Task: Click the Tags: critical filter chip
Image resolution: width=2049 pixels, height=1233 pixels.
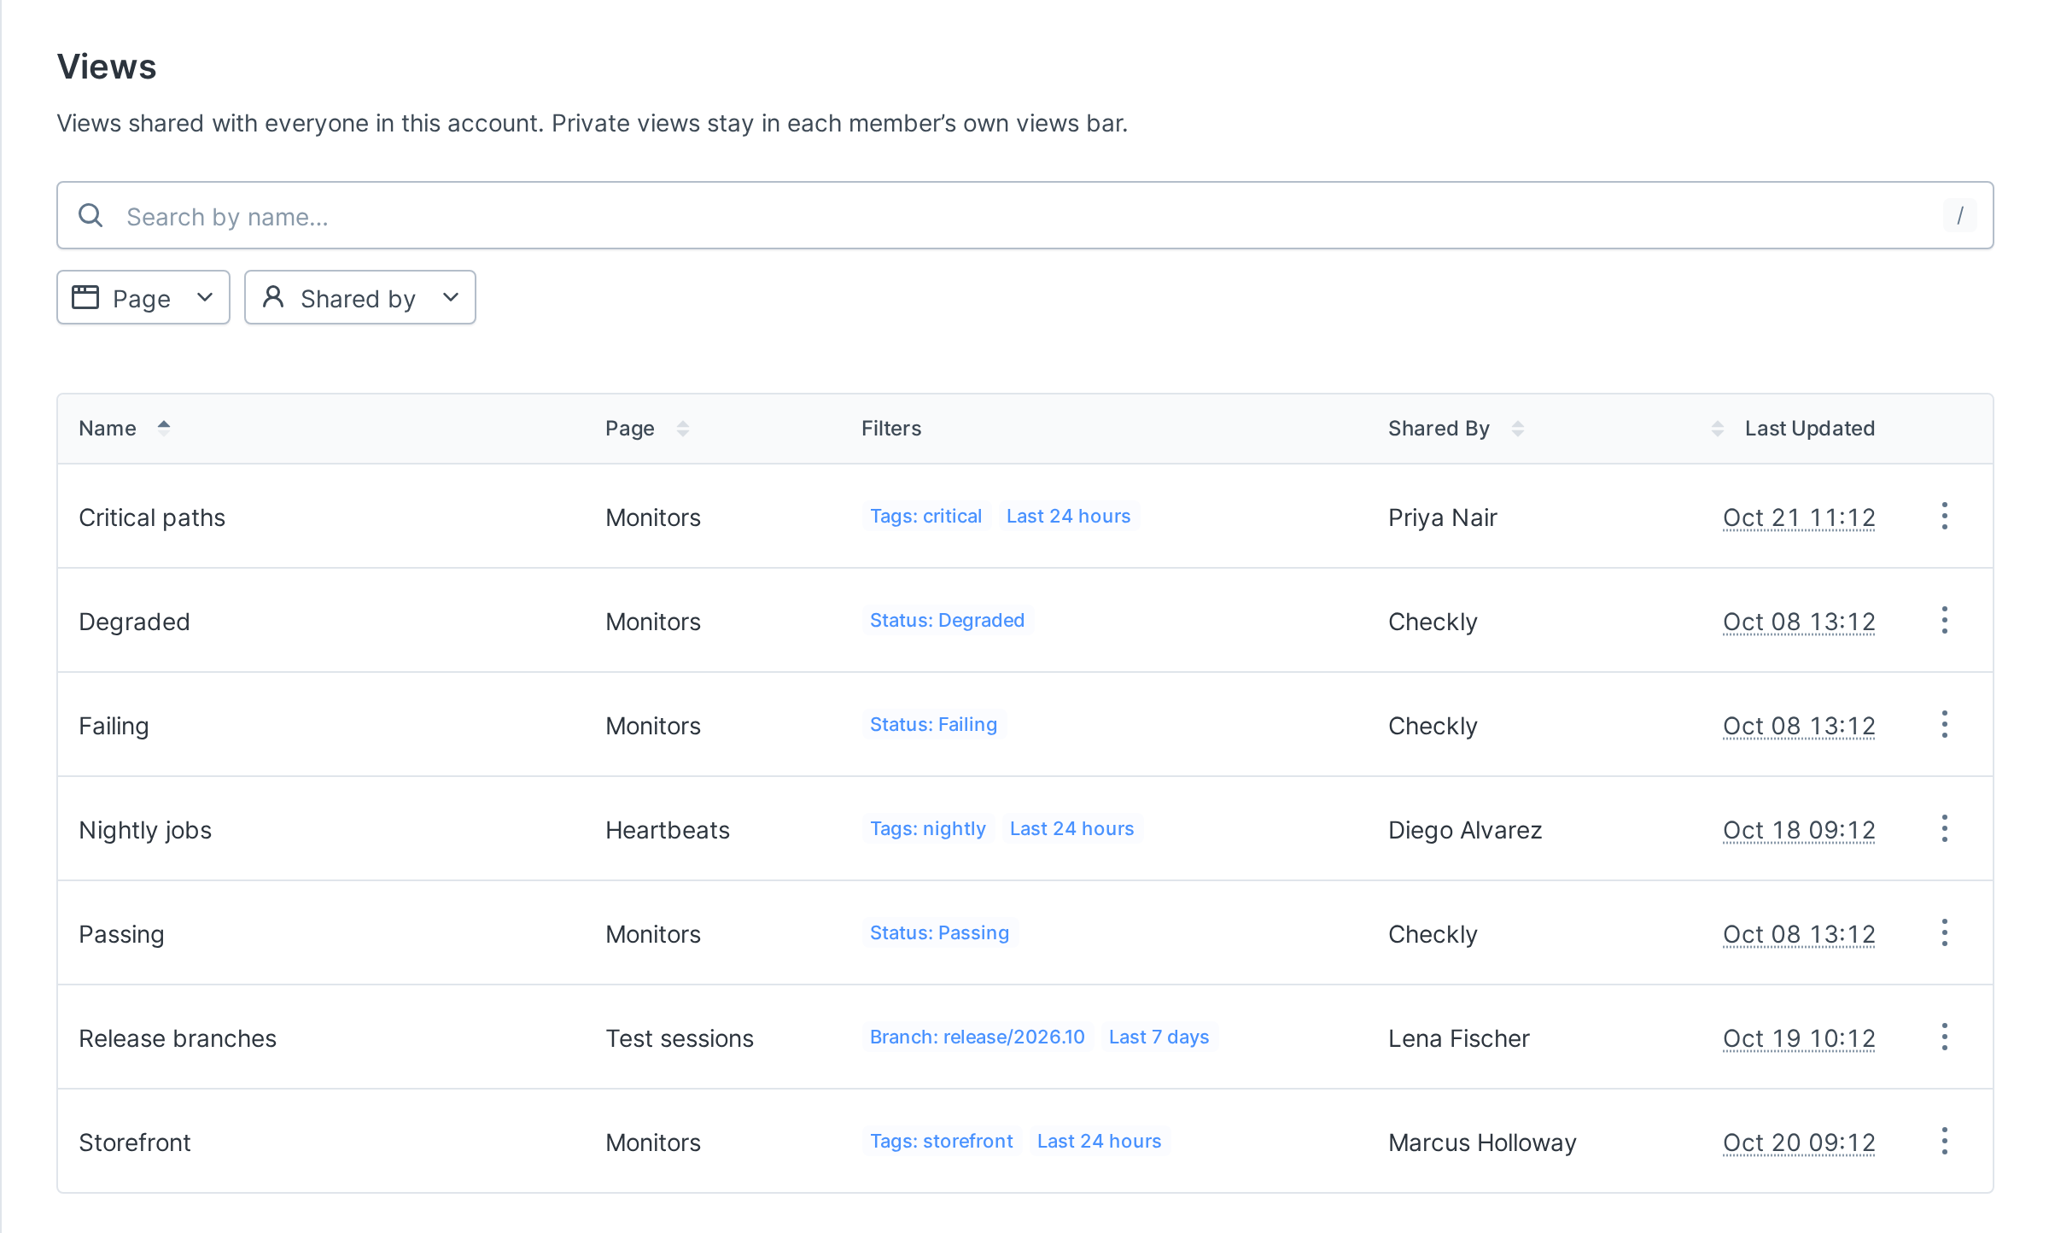Action: 925,516
